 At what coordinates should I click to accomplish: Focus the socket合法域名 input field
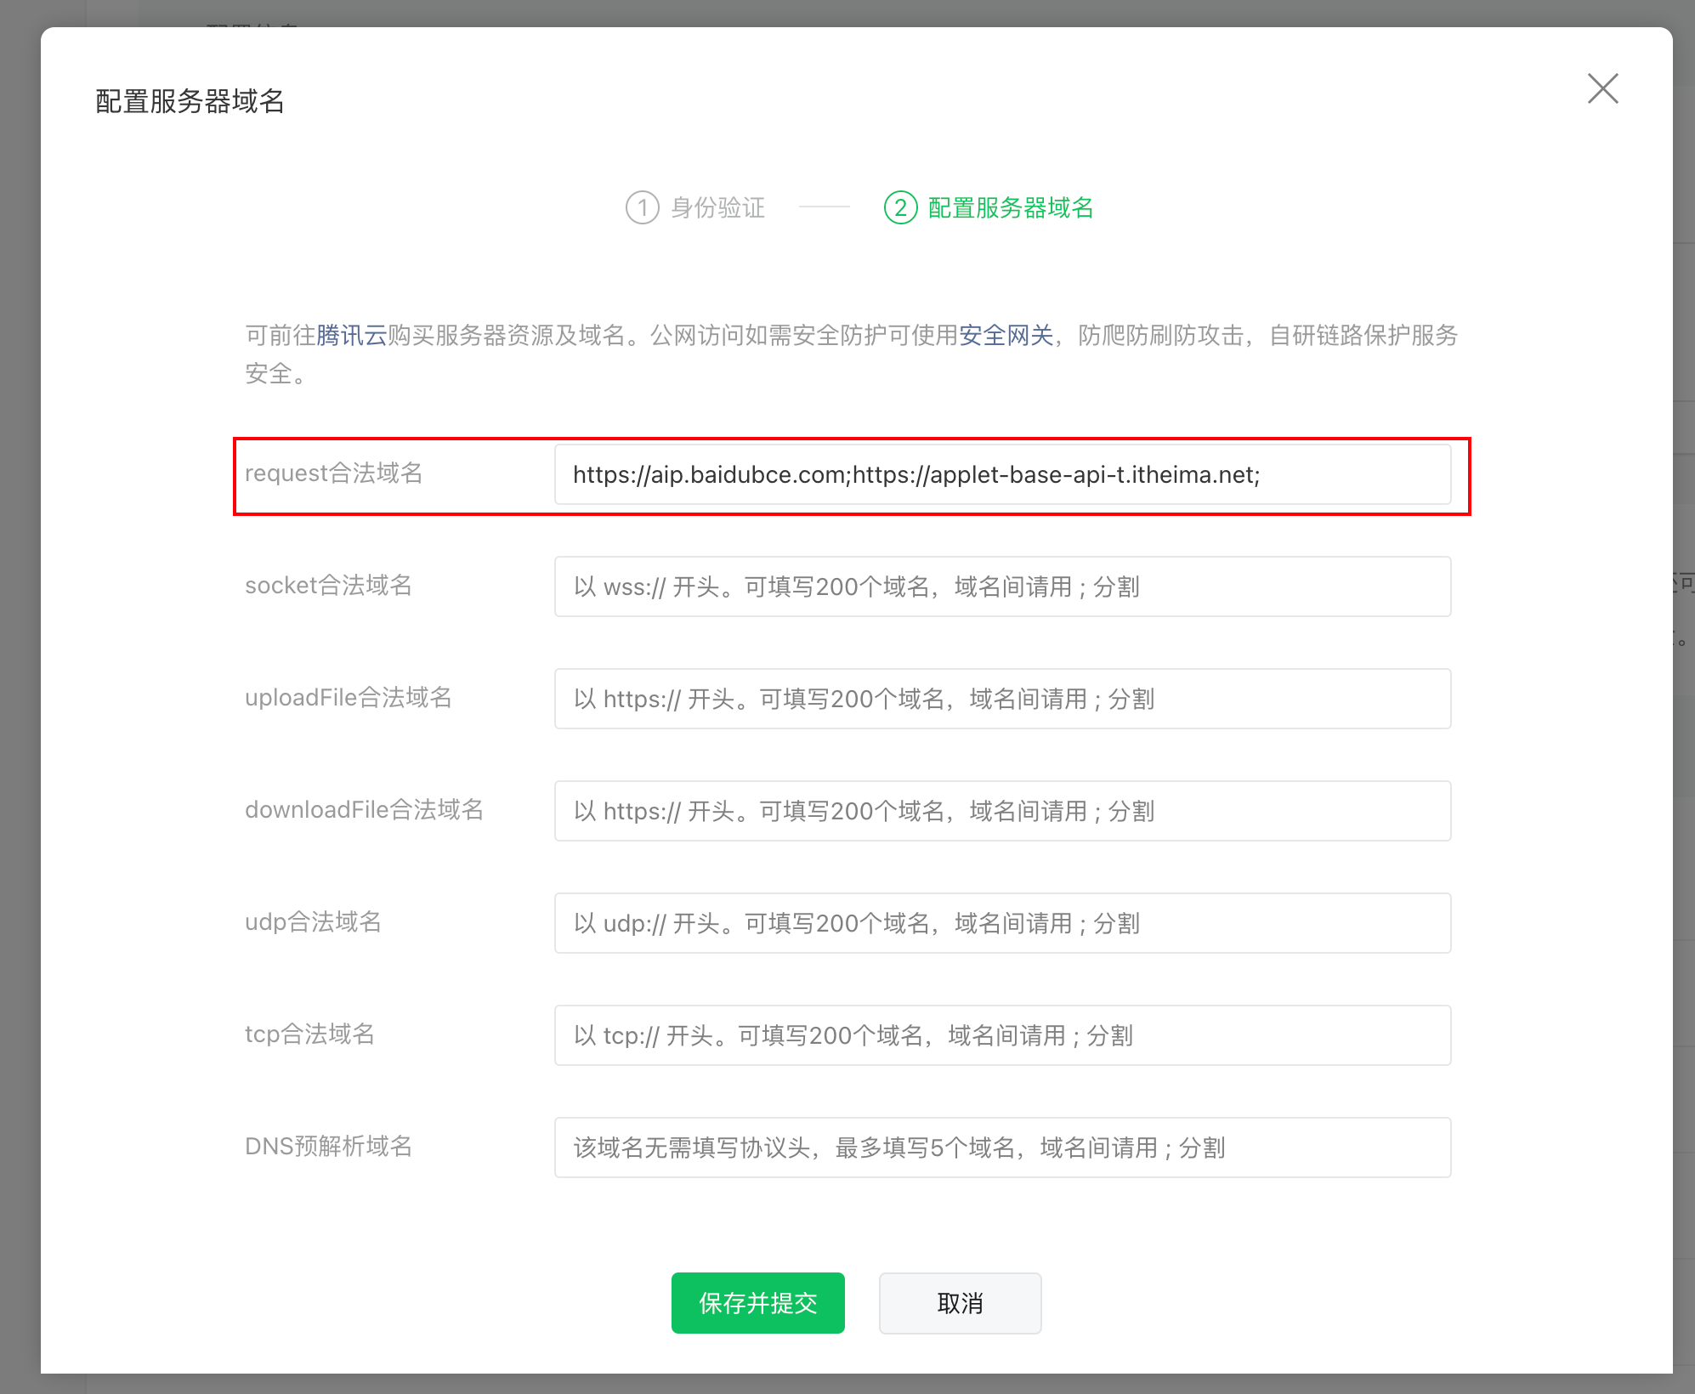pyautogui.click(x=1001, y=586)
